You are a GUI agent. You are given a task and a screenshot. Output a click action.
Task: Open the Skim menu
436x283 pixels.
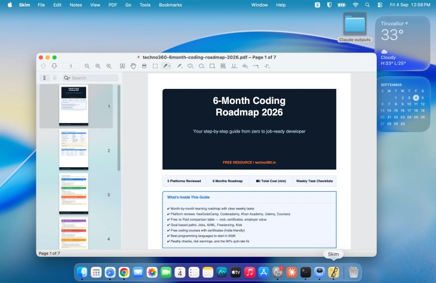coord(24,5)
